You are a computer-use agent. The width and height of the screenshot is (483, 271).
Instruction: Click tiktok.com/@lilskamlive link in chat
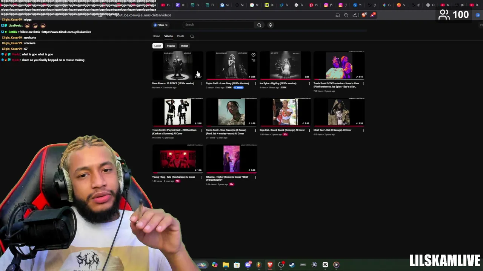pyautogui.click(x=67, y=32)
